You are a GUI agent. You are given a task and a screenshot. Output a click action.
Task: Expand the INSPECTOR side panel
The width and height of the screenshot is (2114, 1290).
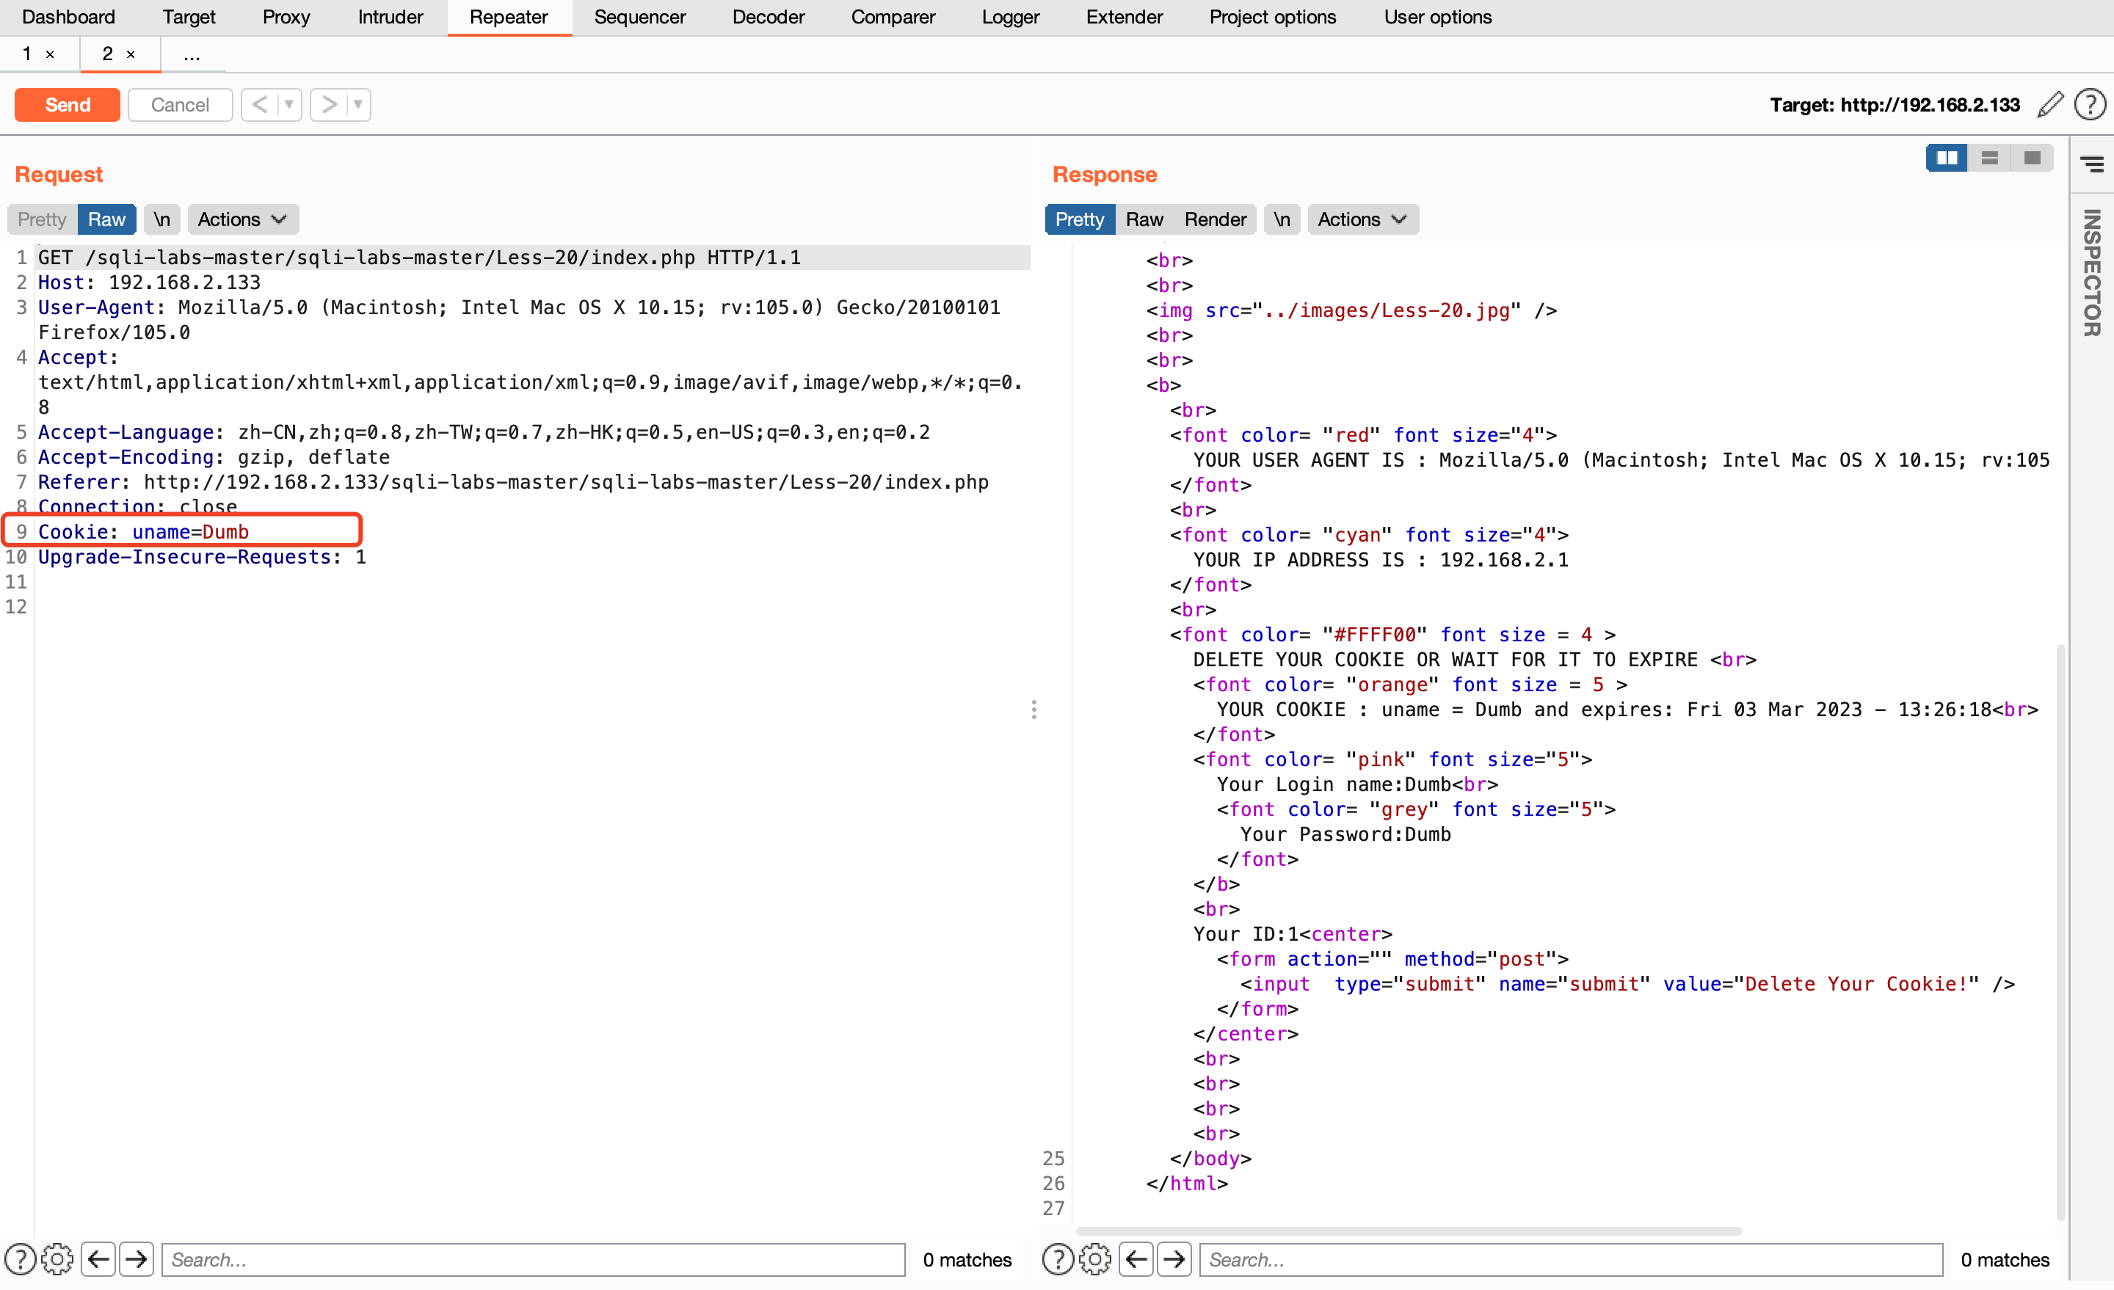(x=2092, y=273)
